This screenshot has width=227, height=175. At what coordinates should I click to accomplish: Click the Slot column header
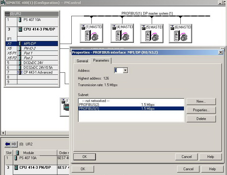(9, 153)
